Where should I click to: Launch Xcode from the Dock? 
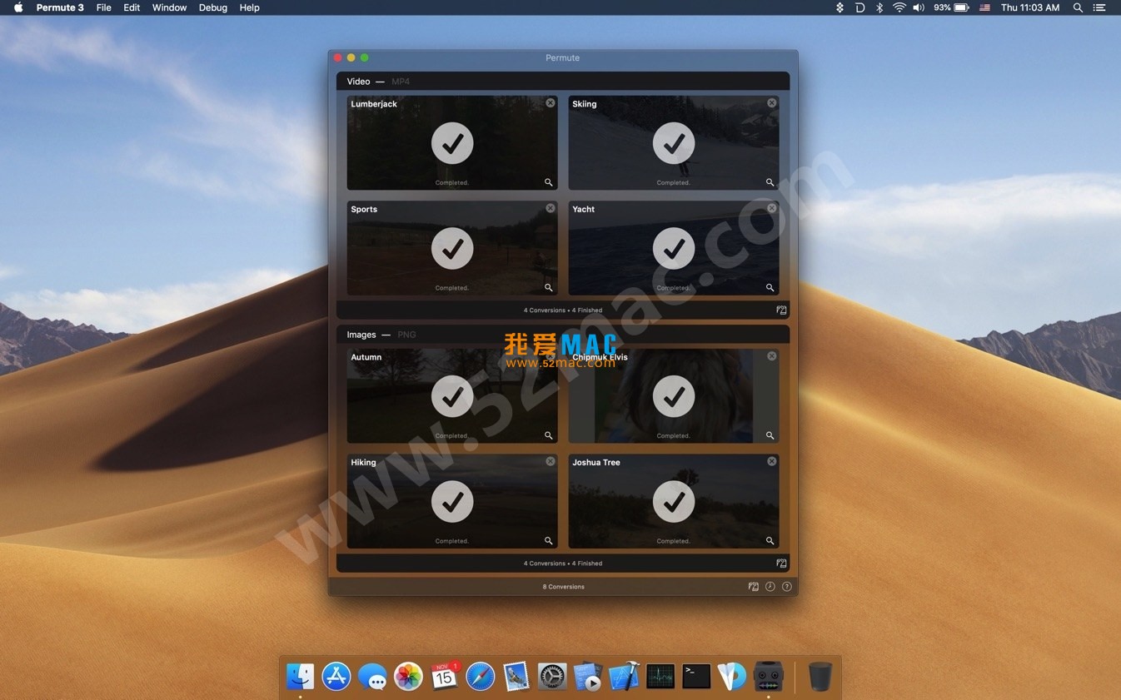(x=624, y=676)
